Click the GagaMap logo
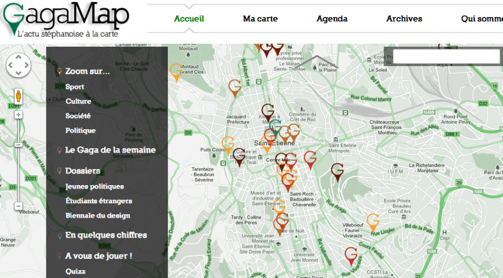503x278 pixels. (66, 20)
